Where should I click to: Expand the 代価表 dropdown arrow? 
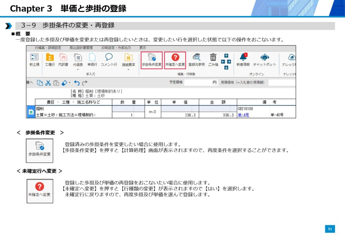78,70
